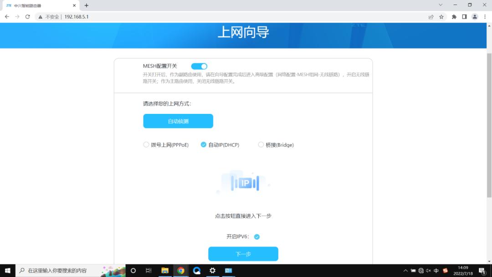
Task: Launch QQ Browser from the taskbar
Action: pos(197,270)
